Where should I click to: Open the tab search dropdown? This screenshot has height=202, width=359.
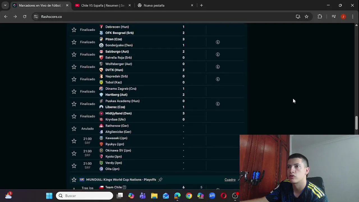[5, 5]
